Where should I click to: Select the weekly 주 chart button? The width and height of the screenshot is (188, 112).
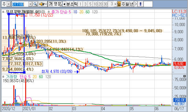(x=123, y=4)
